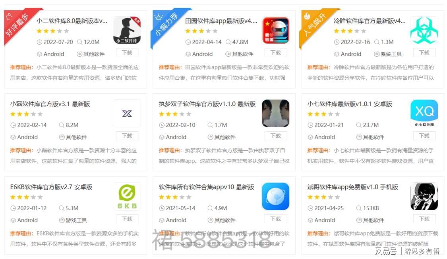Click 下载 for 冷眸软件库官方最新版
Image resolution: width=447 pixels, height=259 pixels.
[424, 53]
